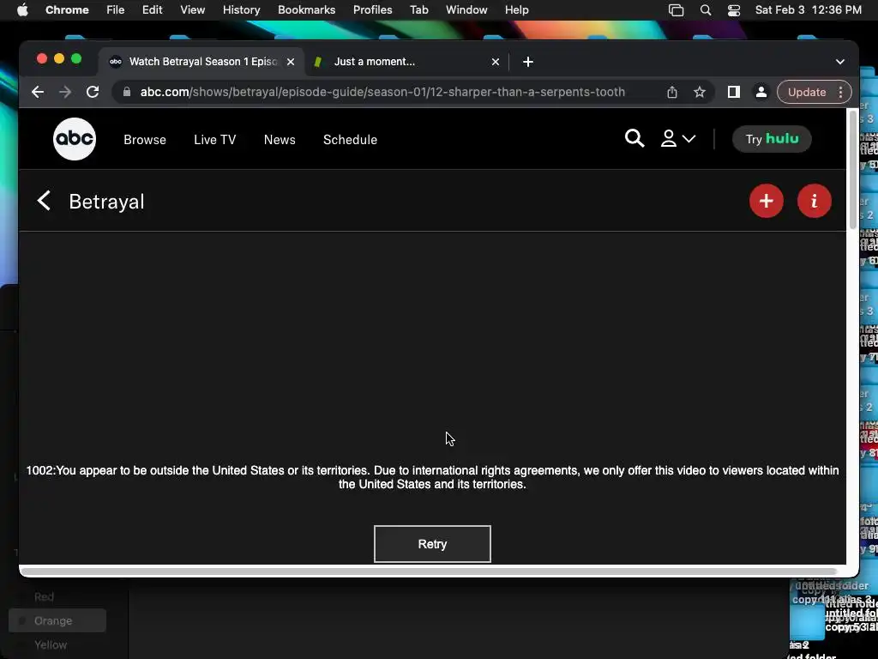Open the Window menu
This screenshot has width=878, height=659.
(466, 10)
